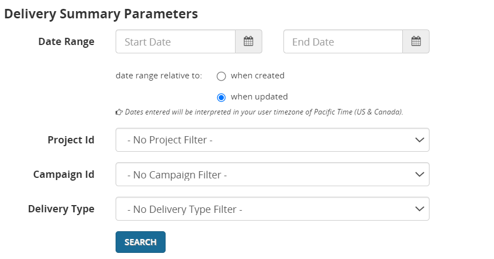Click the 'Date Range' field label
The width and height of the screenshot is (494, 259).
(x=66, y=42)
